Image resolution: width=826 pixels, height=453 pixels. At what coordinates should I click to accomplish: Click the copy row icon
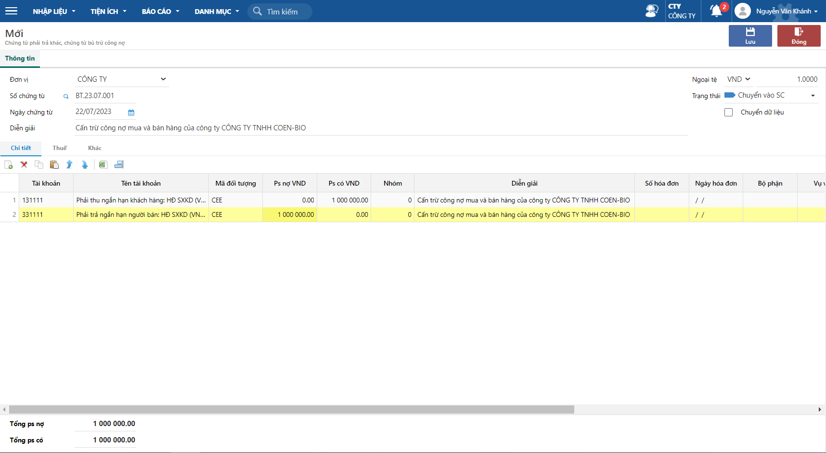[39, 164]
